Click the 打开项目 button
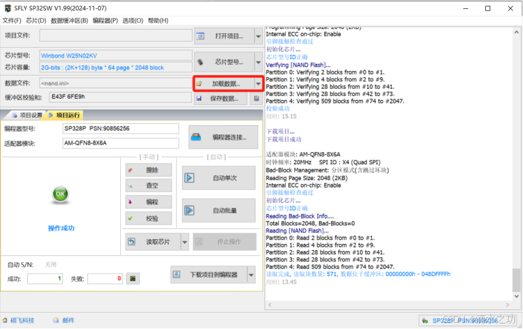This screenshot has width=523, height=329. [224, 36]
